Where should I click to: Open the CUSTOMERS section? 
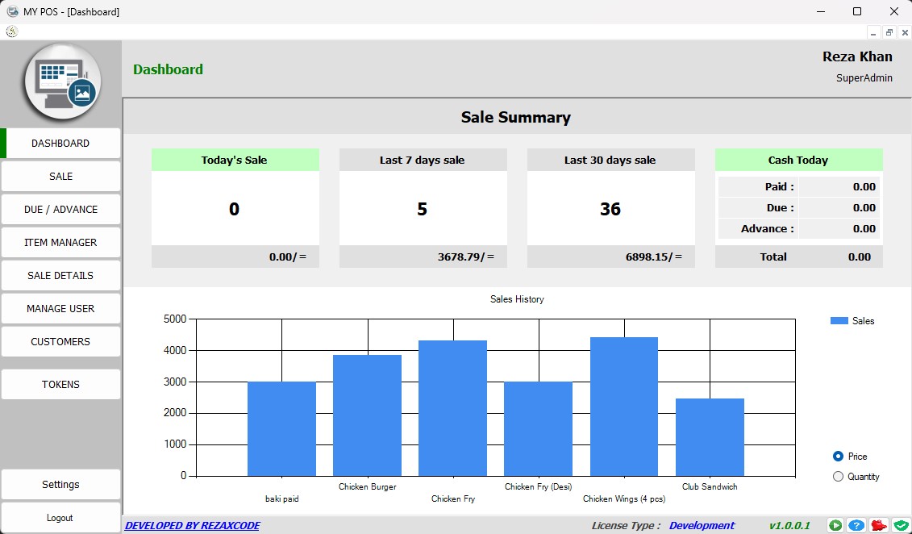(60, 341)
